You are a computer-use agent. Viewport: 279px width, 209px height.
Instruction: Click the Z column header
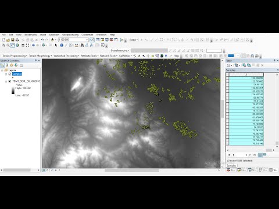(x=246, y=75)
